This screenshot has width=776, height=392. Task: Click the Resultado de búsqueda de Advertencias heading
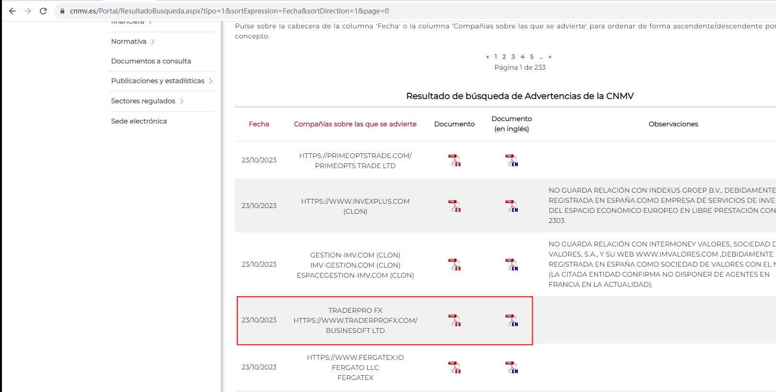[520, 96]
